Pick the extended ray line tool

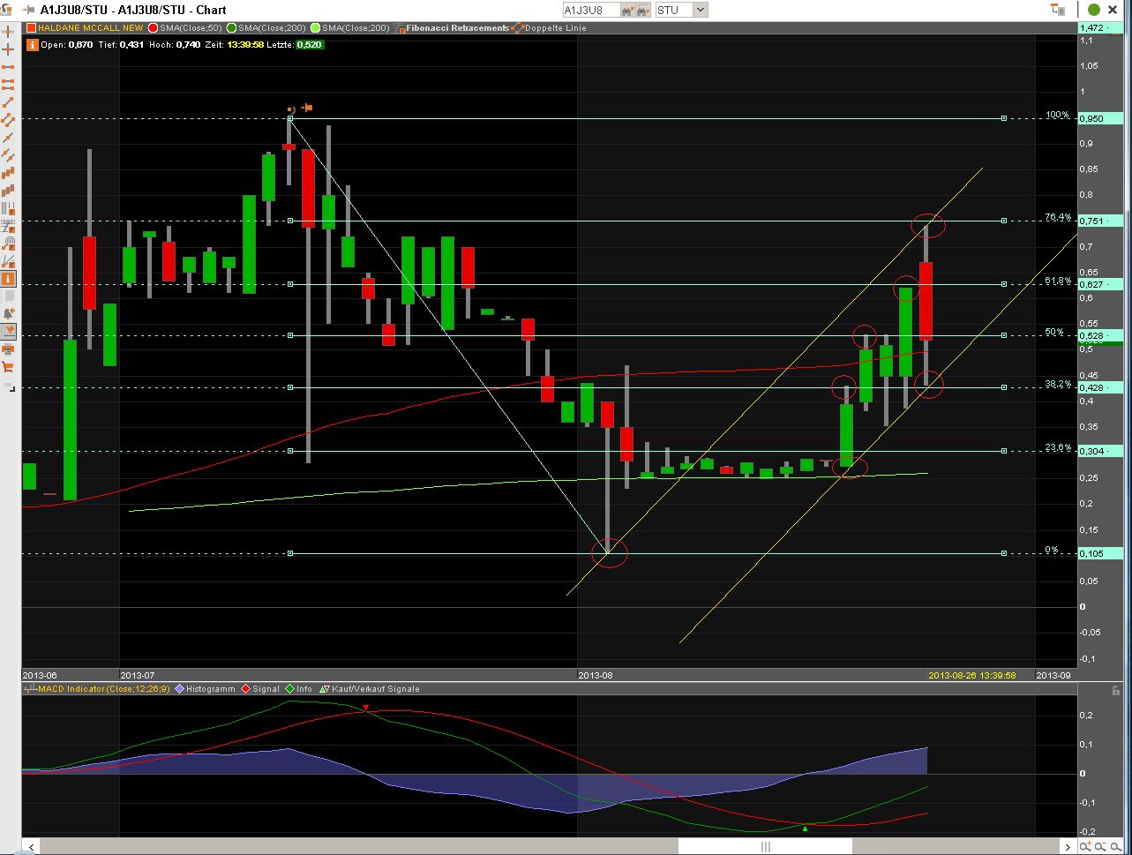pos(9,138)
